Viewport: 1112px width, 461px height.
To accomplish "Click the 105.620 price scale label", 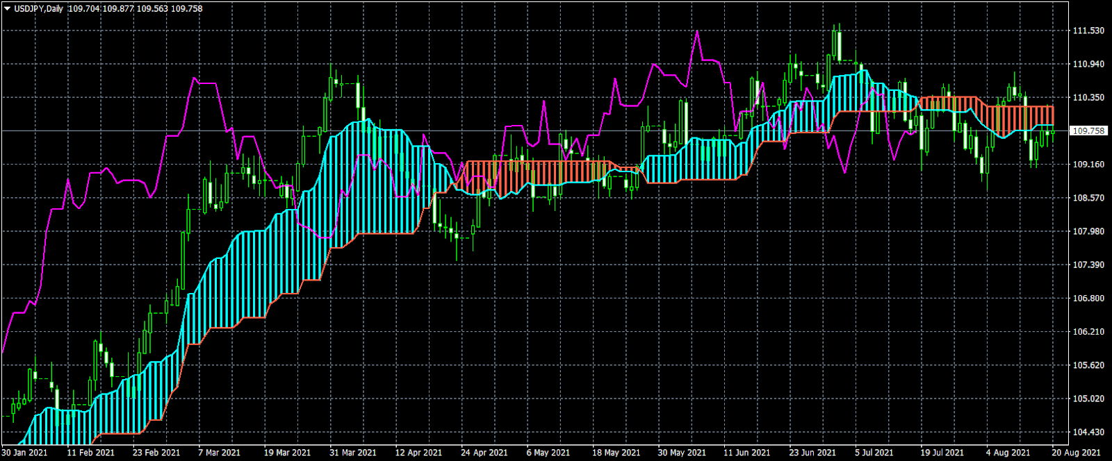I will click(x=1089, y=364).
